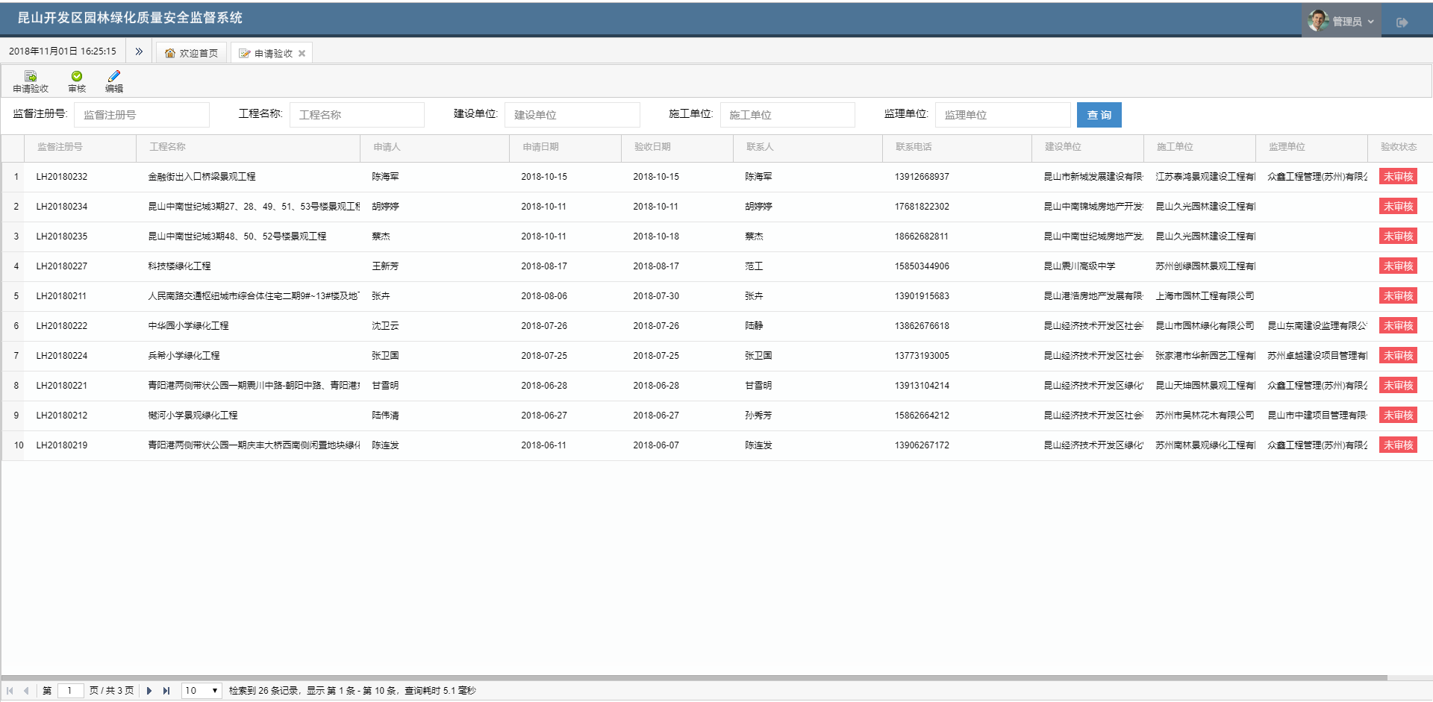Click the green 审核 checkmark icon
This screenshot has height=702, width=1433.
coord(77,77)
